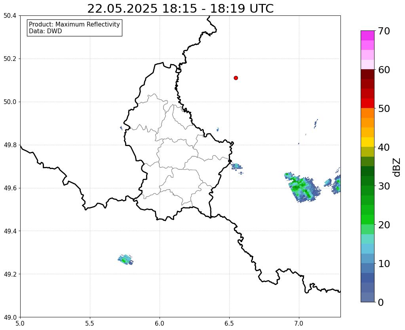Click the 49.4 latitude label

tap(10, 231)
